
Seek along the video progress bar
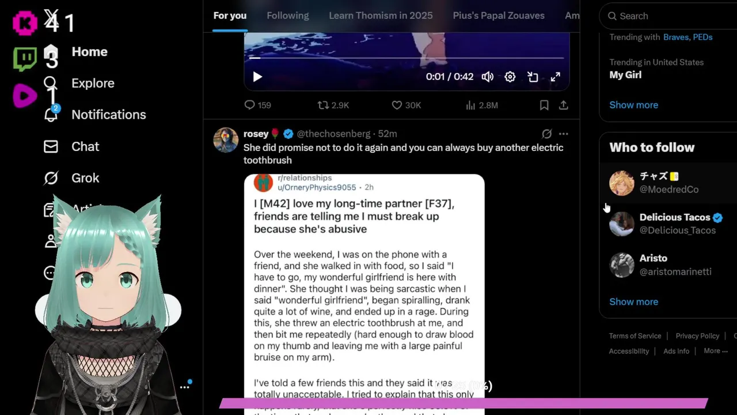point(407,58)
